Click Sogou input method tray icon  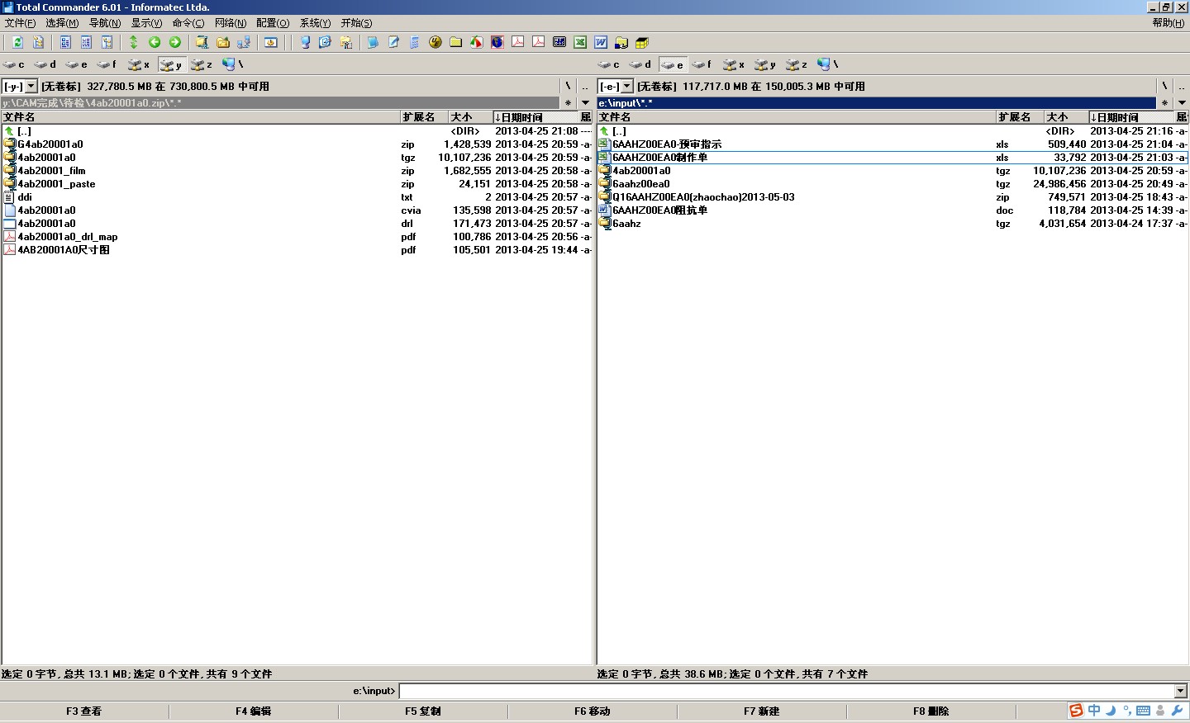(x=1076, y=711)
